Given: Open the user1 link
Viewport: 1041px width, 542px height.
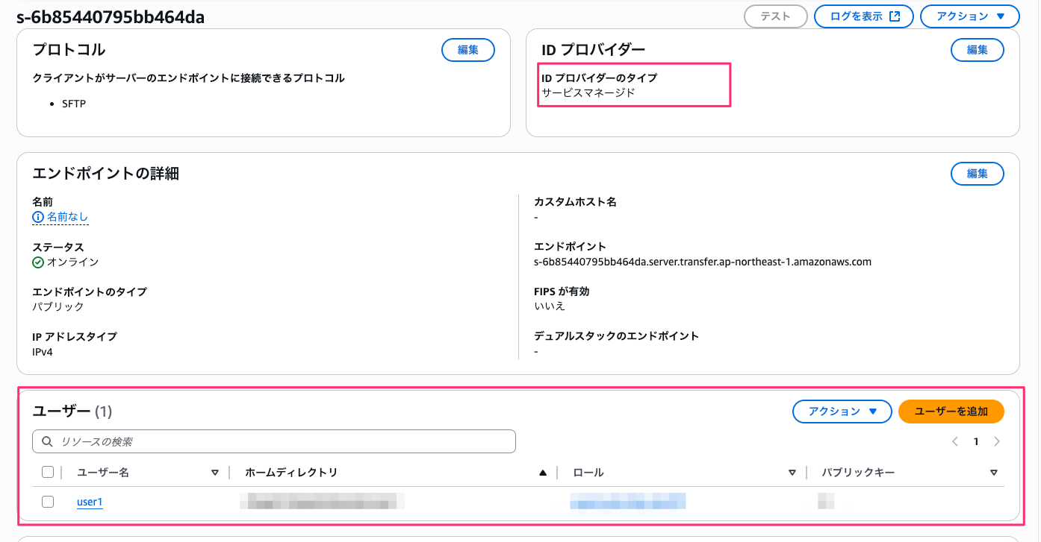Looking at the screenshot, I should click(90, 502).
